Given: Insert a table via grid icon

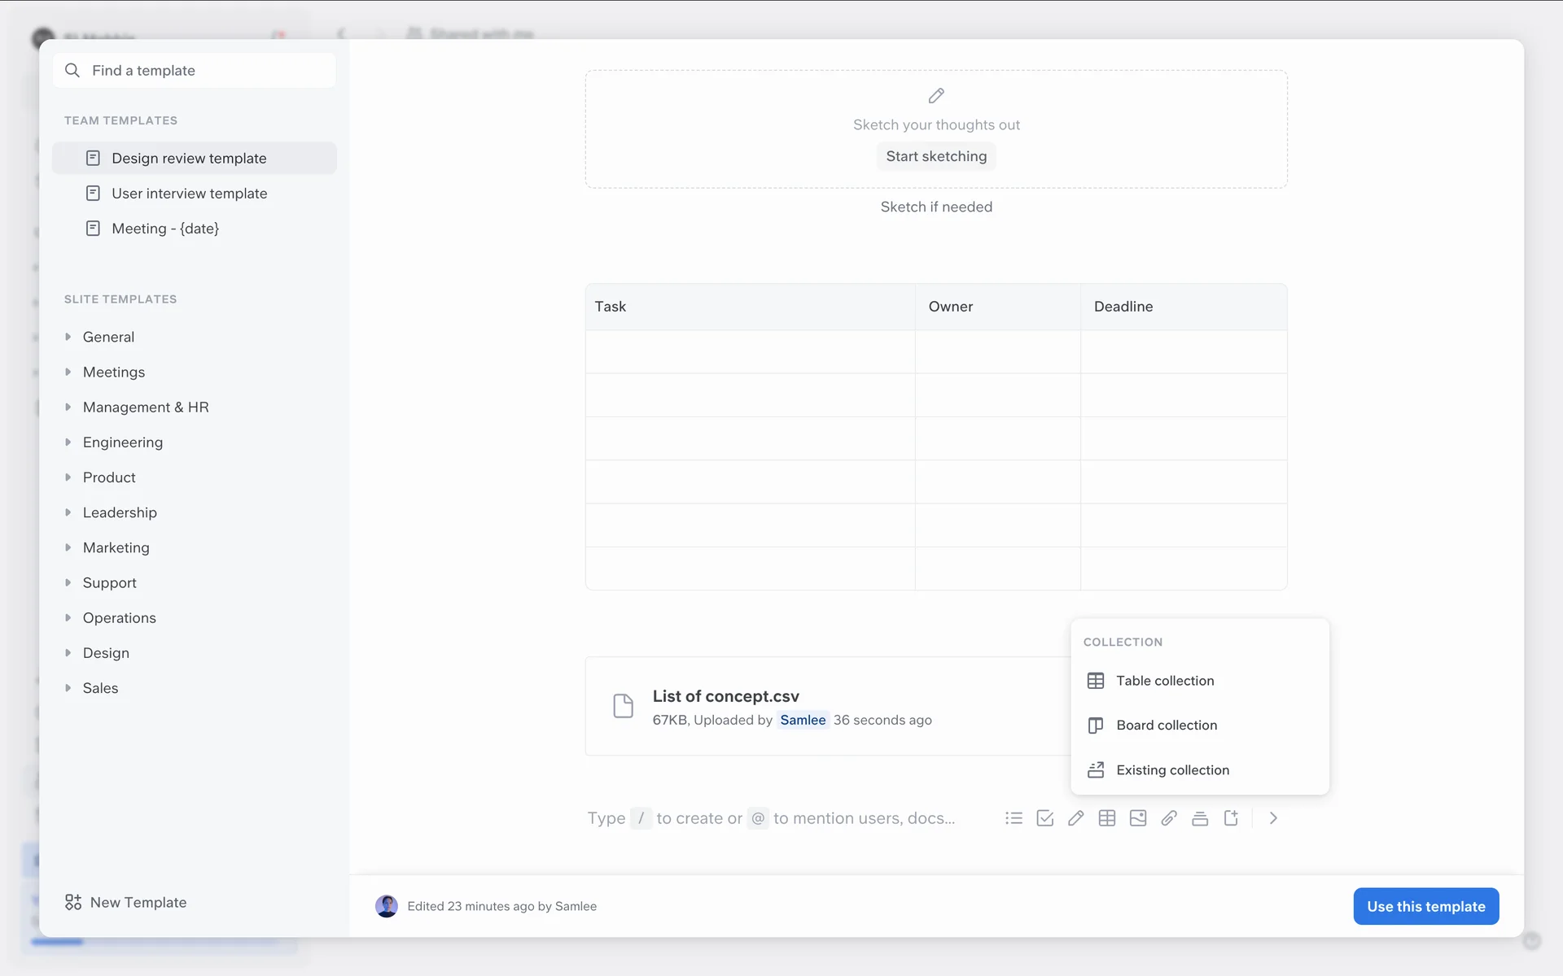Looking at the screenshot, I should pyautogui.click(x=1106, y=818).
